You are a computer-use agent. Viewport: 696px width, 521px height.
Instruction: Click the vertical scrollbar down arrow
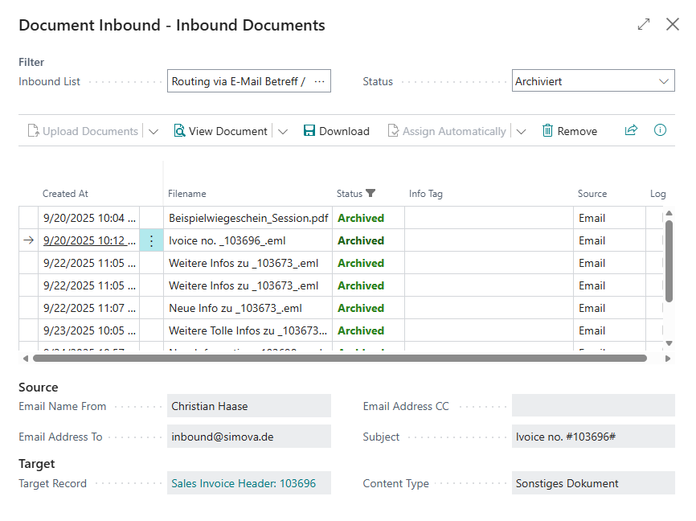coord(669,343)
